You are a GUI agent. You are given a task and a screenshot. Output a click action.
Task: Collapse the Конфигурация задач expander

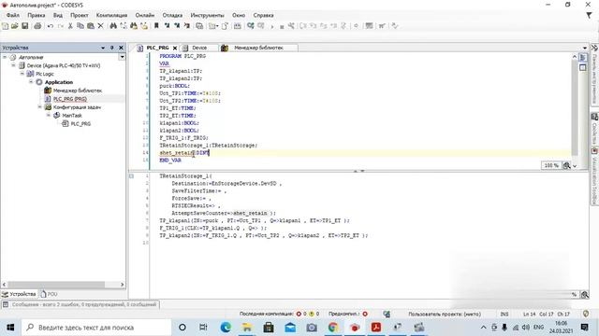tap(39, 107)
